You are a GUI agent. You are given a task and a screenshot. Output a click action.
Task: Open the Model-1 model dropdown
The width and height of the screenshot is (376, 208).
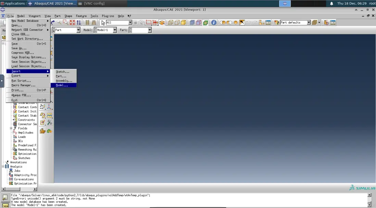point(114,30)
